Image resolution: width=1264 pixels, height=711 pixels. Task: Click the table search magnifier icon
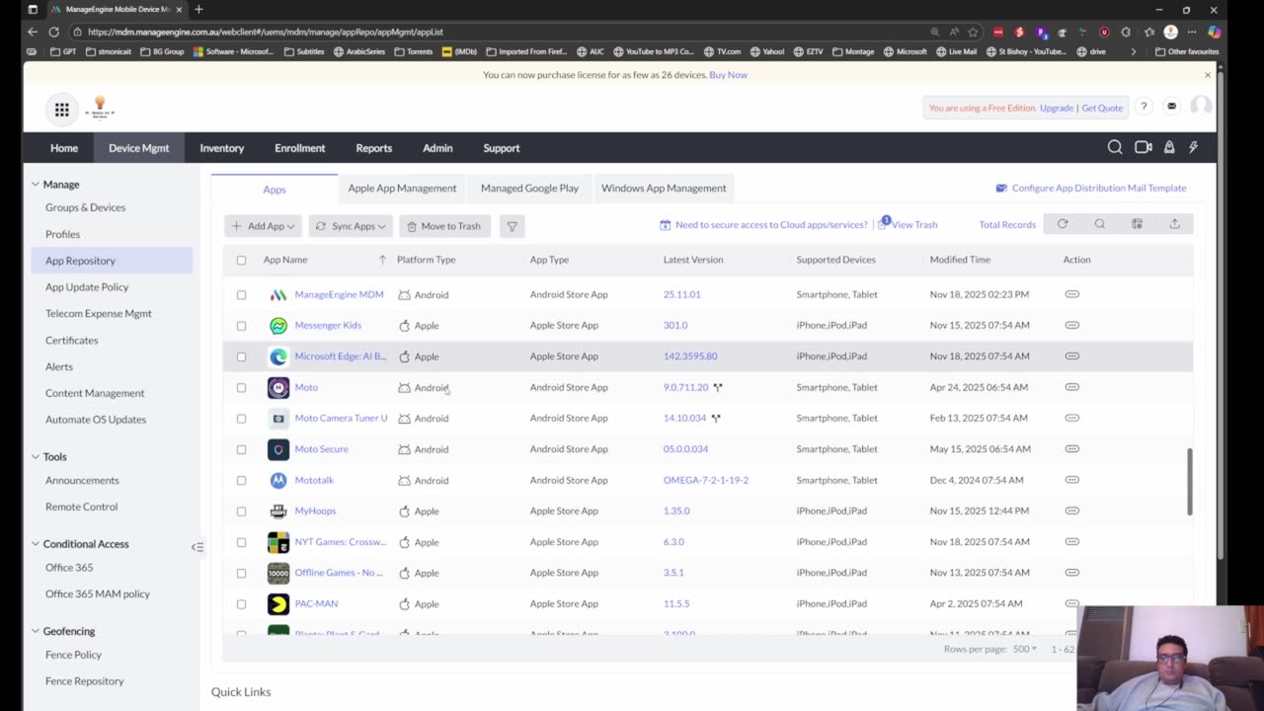point(1100,224)
